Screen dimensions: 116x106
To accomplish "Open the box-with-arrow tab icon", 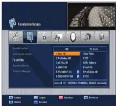I will point(87,37).
